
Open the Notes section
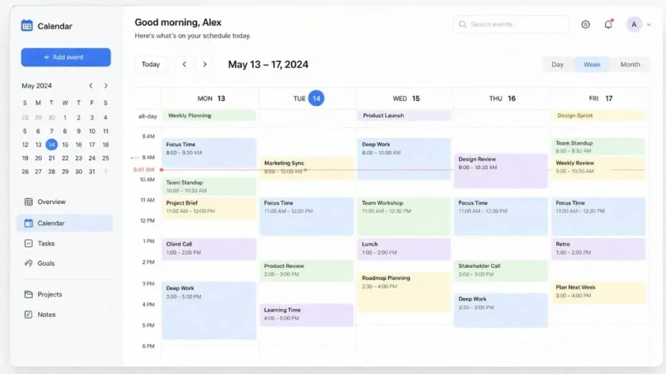tap(46, 315)
